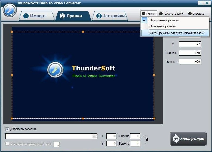Close the ThunderSoft window

pyautogui.click(x=207, y=3)
